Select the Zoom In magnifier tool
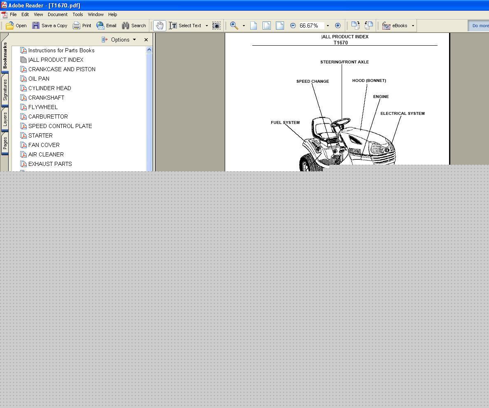This screenshot has height=408, width=489. tap(234, 26)
